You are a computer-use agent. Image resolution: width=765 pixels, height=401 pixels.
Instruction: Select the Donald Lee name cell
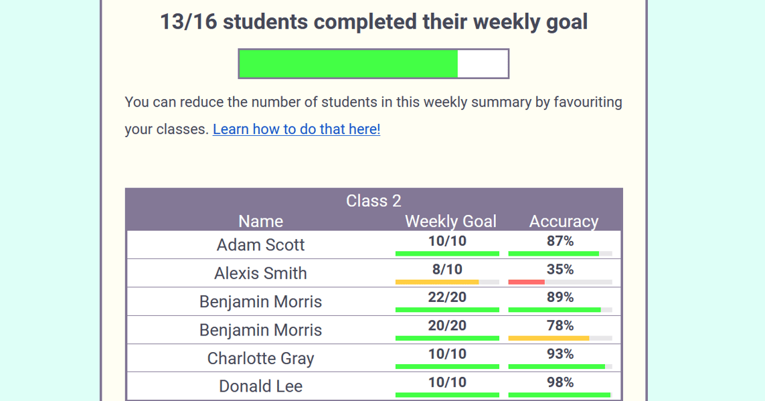(x=260, y=386)
